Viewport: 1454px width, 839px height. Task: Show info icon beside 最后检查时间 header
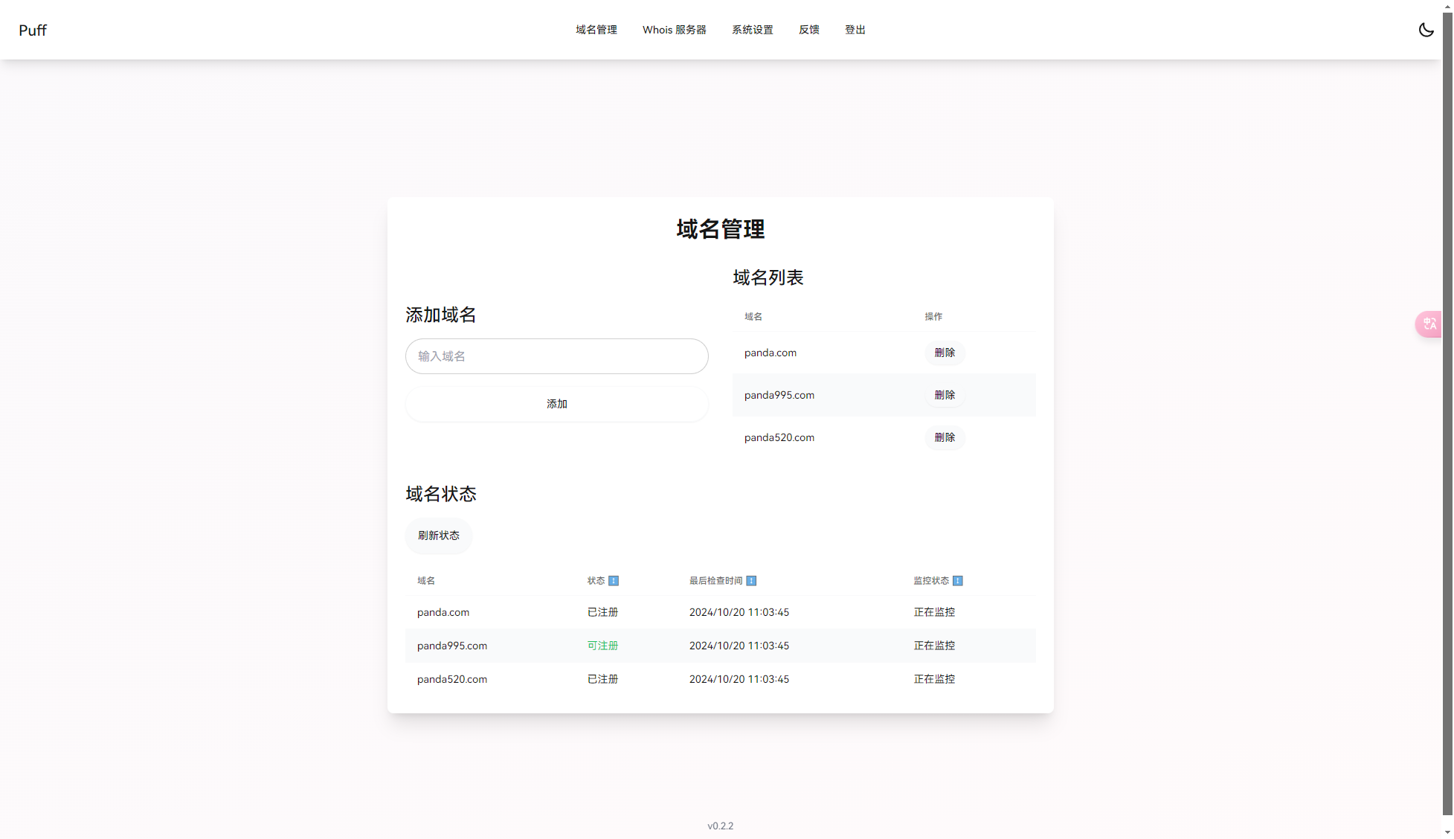(x=751, y=581)
